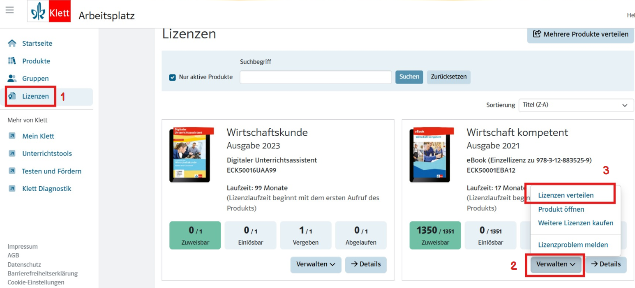Choose Produkt öffnen menu entry
This screenshot has height=288, width=635.
pos(561,209)
